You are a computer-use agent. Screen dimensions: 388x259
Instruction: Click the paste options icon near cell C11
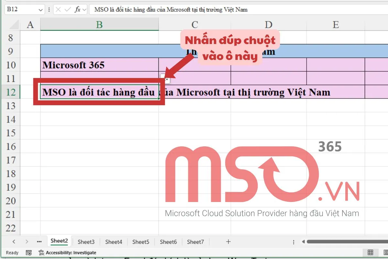pyautogui.click(x=165, y=79)
